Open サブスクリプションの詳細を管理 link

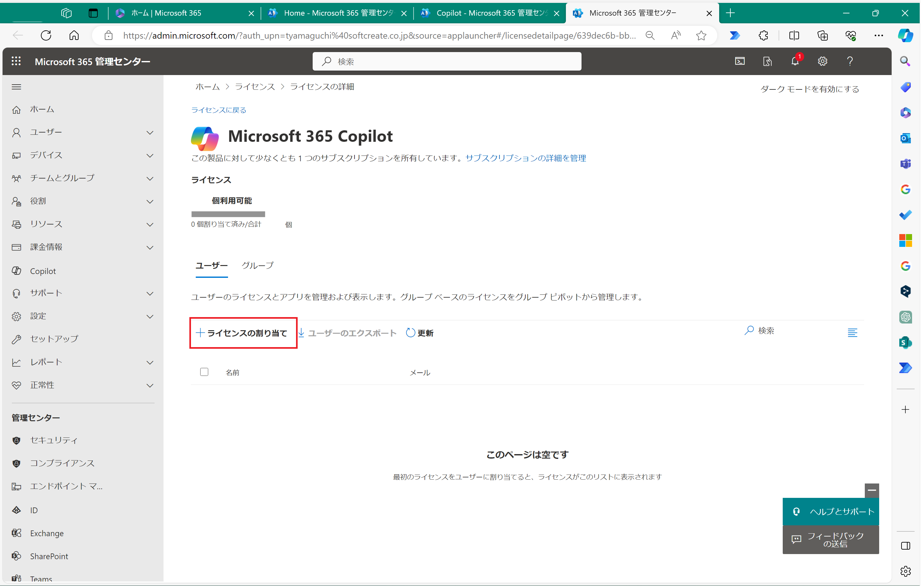(x=526, y=158)
